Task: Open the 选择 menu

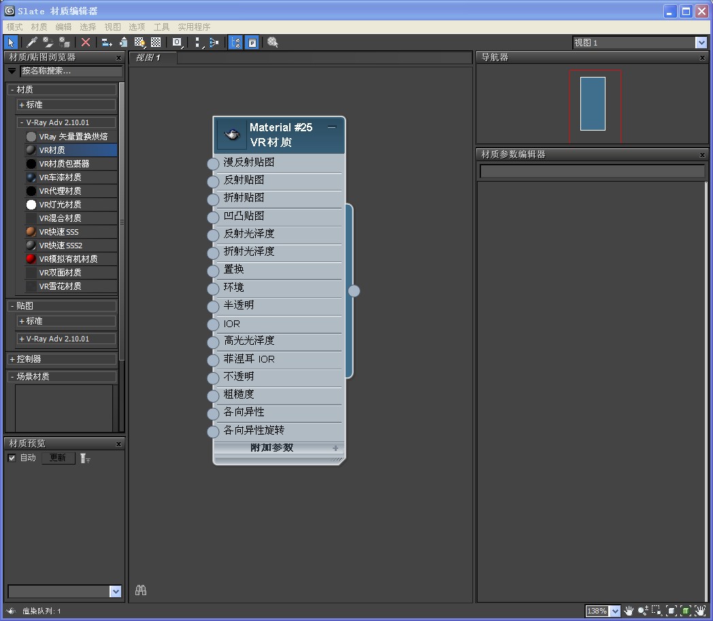Action: (x=88, y=27)
